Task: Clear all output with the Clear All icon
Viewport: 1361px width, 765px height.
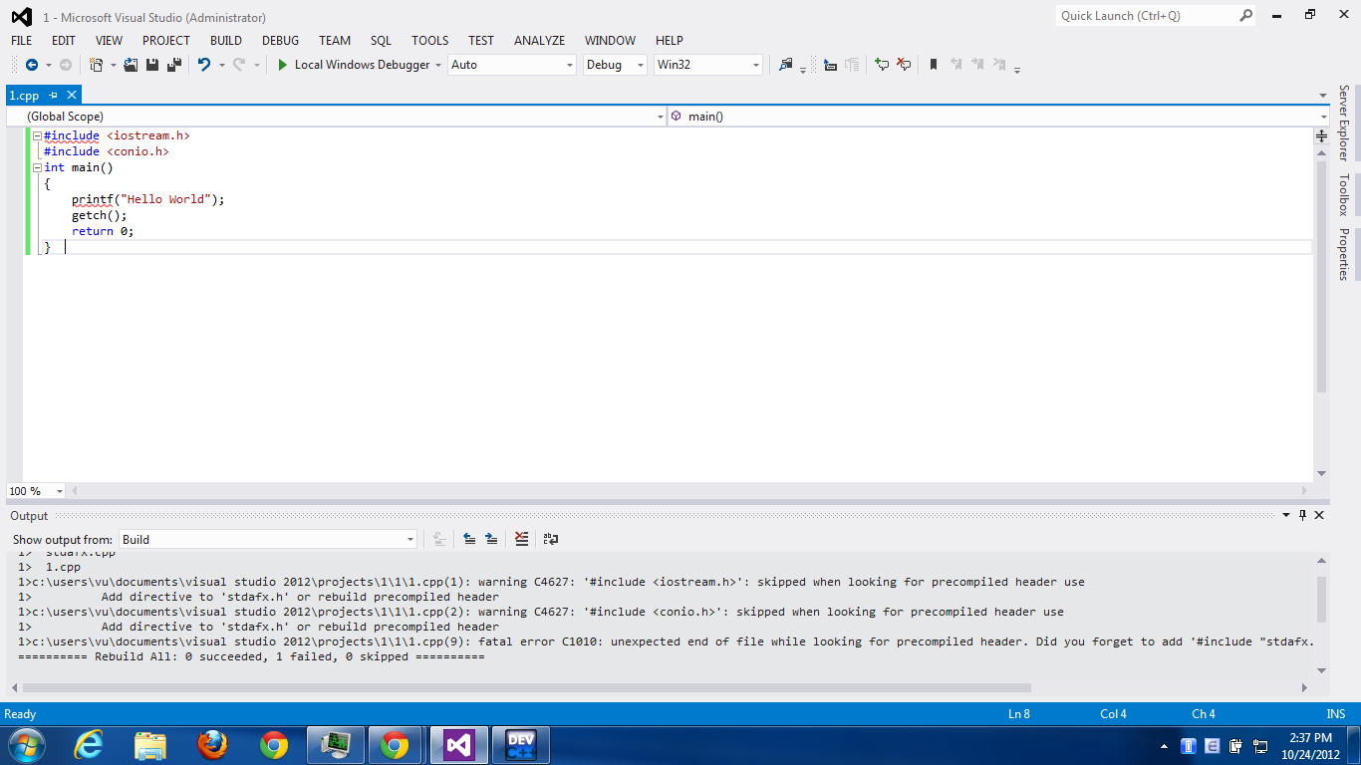Action: [521, 539]
